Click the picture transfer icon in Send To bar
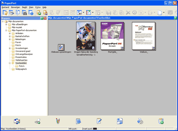This screenshot has height=131, width=178. (x=17, y=121)
